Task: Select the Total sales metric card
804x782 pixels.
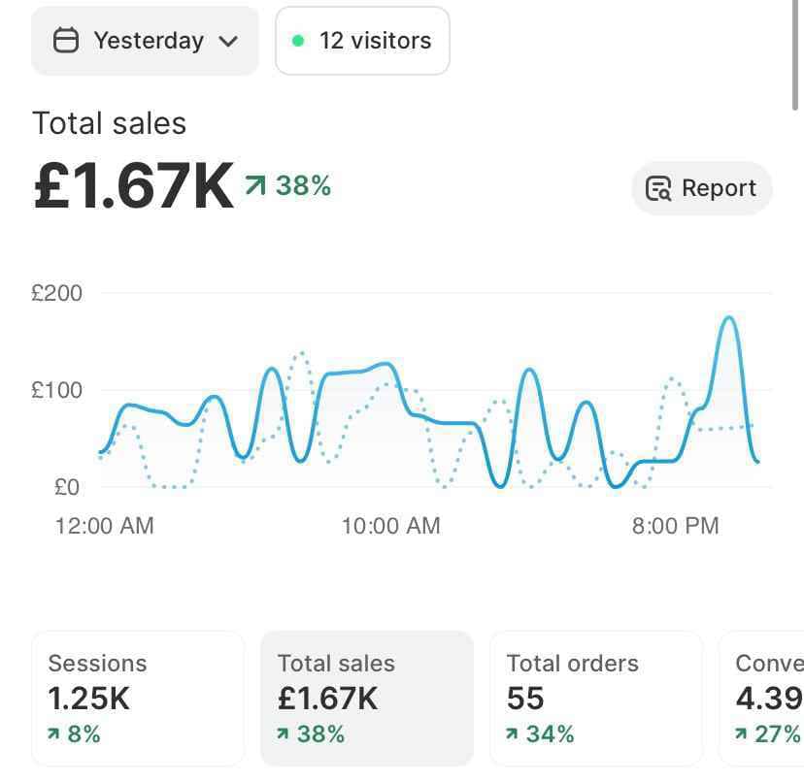Action: point(366,699)
